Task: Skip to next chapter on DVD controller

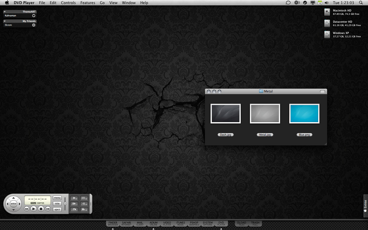Action: click(48, 209)
